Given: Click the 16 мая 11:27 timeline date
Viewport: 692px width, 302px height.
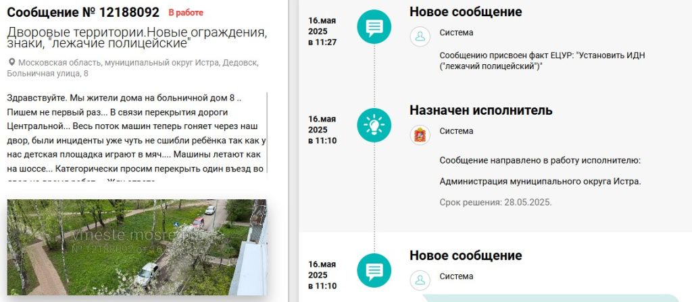Looking at the screenshot, I should coord(322,31).
